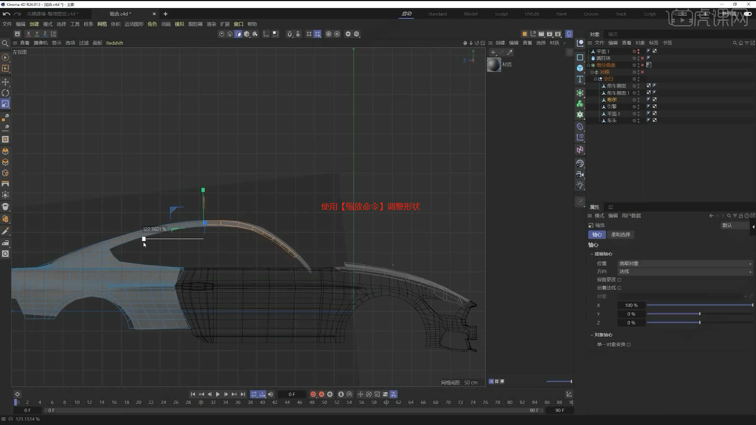Click the eyedropper icon in material manager
This screenshot has width=756, height=425.
pyautogui.click(x=510, y=52)
